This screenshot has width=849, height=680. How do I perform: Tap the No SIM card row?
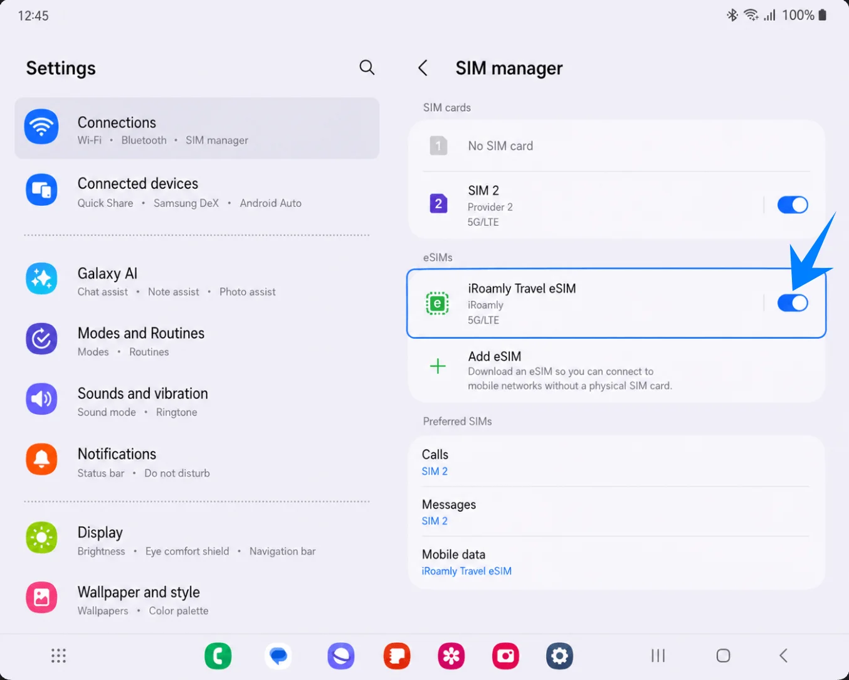616,146
